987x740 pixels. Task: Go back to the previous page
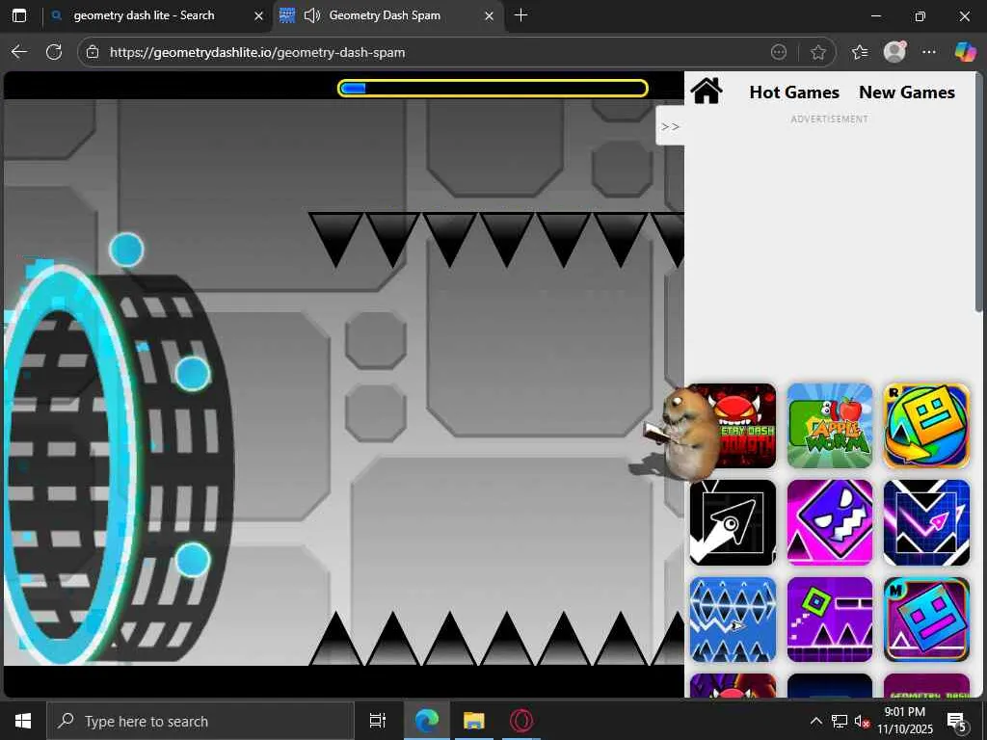19,52
